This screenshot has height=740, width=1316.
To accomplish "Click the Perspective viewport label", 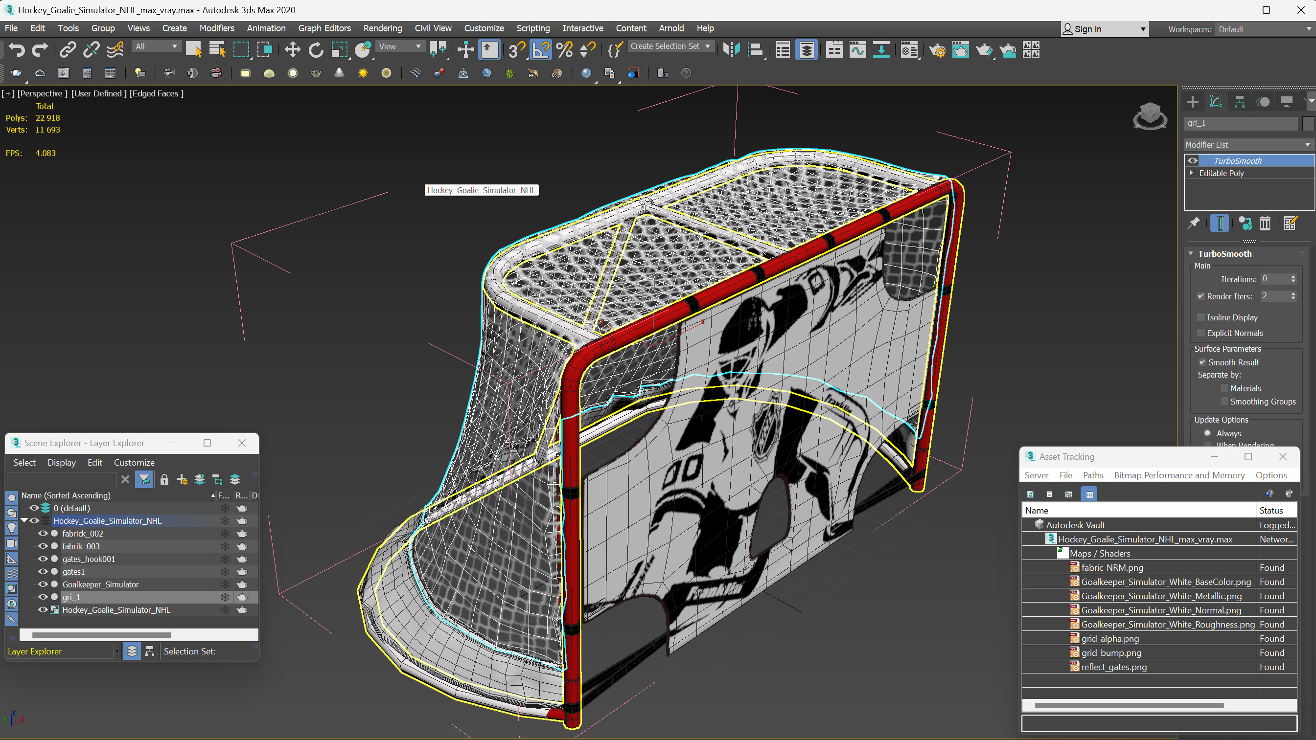I will 43,93.
